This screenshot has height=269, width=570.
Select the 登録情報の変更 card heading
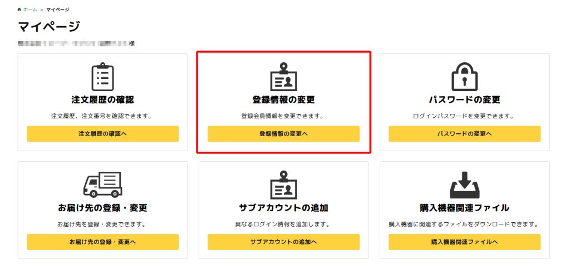pos(283,100)
